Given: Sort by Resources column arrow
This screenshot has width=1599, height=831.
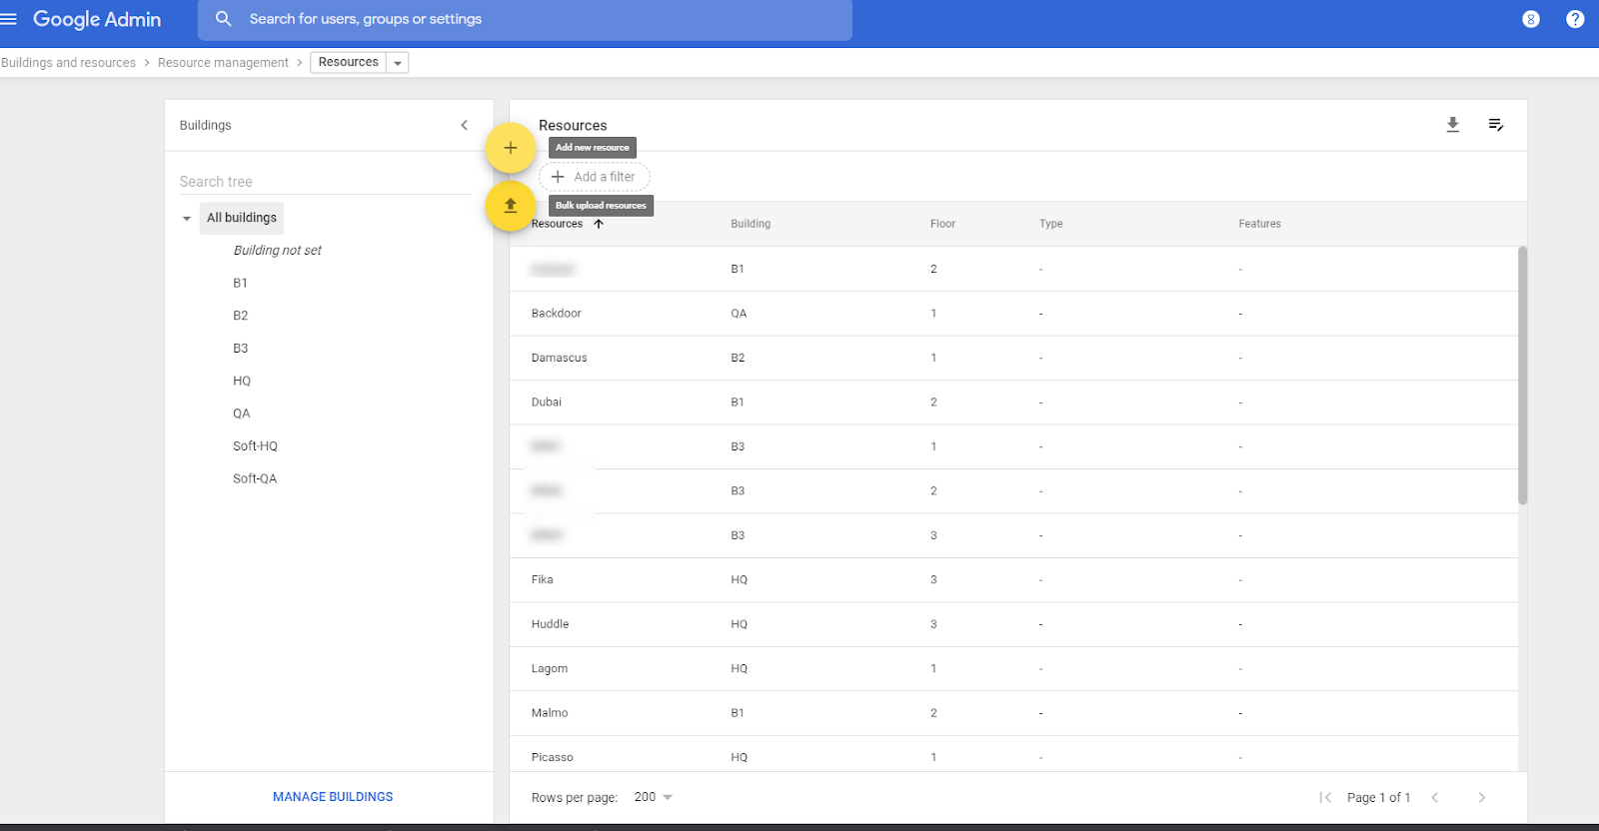Looking at the screenshot, I should [x=599, y=224].
